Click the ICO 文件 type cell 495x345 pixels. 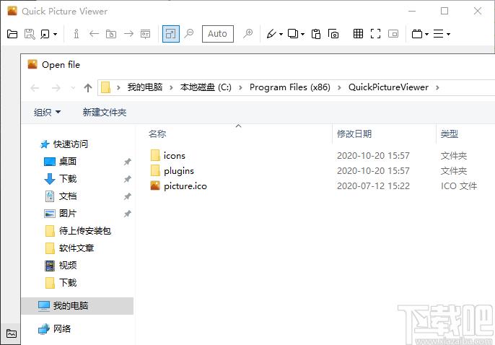click(459, 186)
